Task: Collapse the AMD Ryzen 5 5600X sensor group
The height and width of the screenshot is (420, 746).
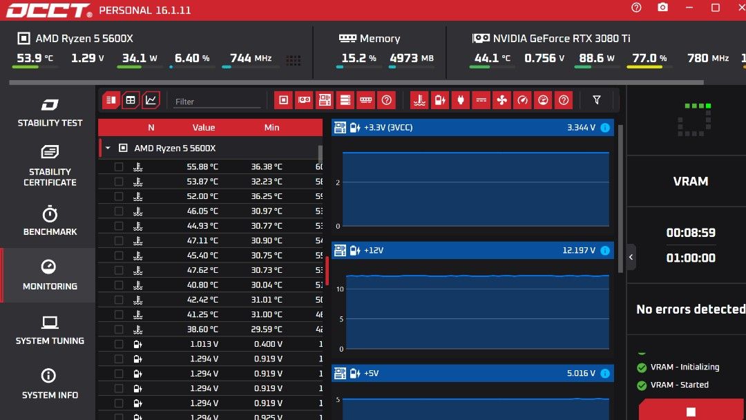Action: click(x=108, y=148)
